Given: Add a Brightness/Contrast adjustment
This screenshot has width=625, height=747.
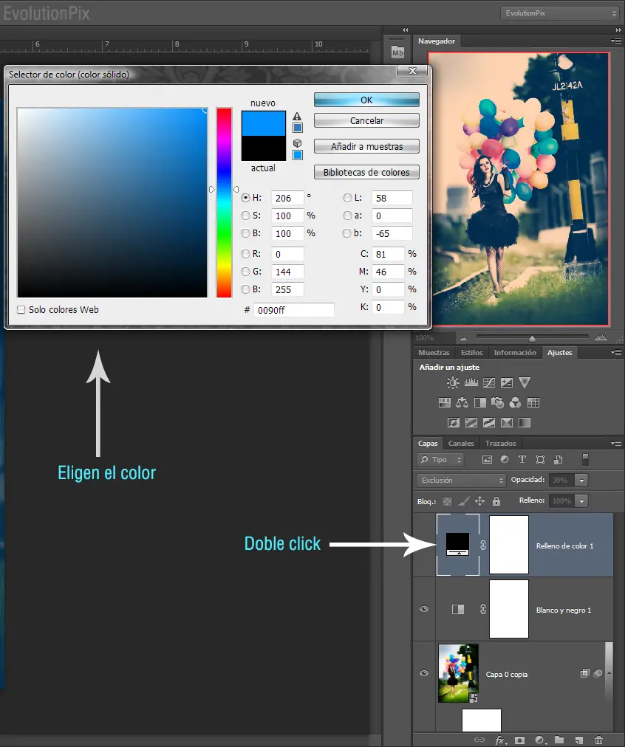Looking at the screenshot, I should [x=452, y=382].
